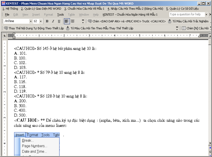Click the ruler tab selector button
212x157 pixels.
coord(5,36)
